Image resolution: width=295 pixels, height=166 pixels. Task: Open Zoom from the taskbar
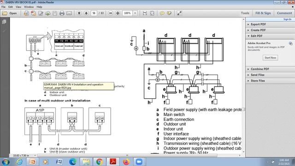coord(139,162)
